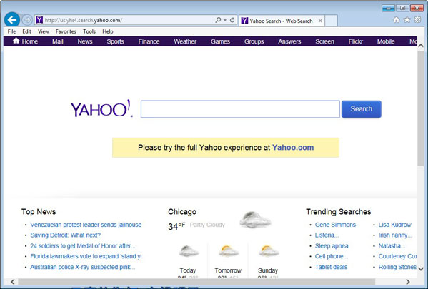Open Weather in Yahoo navbar
Image resolution: width=428 pixels, height=289 pixels.
[x=185, y=41]
